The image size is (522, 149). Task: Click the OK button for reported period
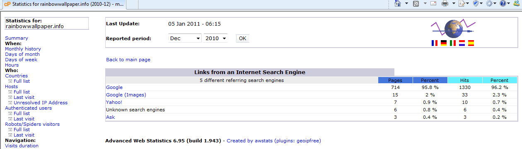(x=243, y=38)
